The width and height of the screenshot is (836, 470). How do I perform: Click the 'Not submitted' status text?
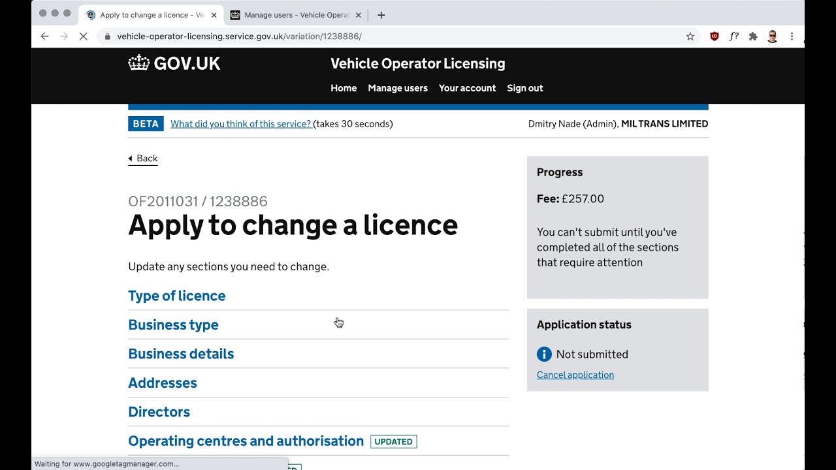[592, 354]
